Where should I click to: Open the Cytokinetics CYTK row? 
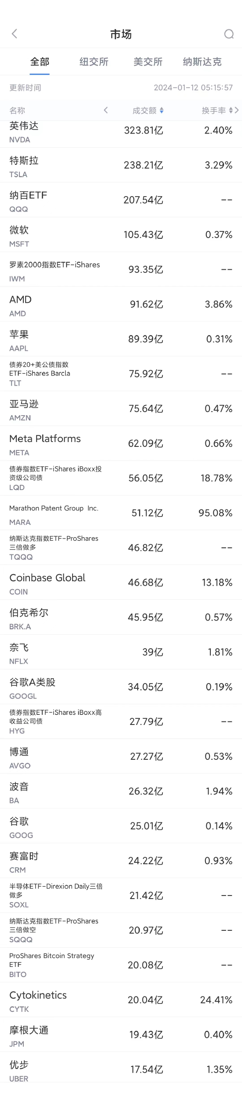pyautogui.click(x=121, y=1000)
